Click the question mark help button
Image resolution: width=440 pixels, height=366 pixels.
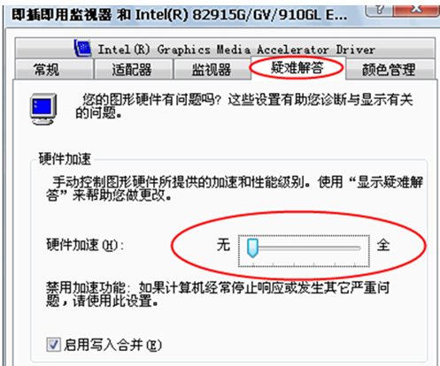(379, 11)
